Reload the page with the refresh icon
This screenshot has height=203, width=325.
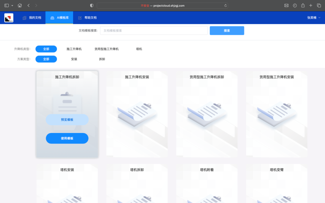[225, 5]
